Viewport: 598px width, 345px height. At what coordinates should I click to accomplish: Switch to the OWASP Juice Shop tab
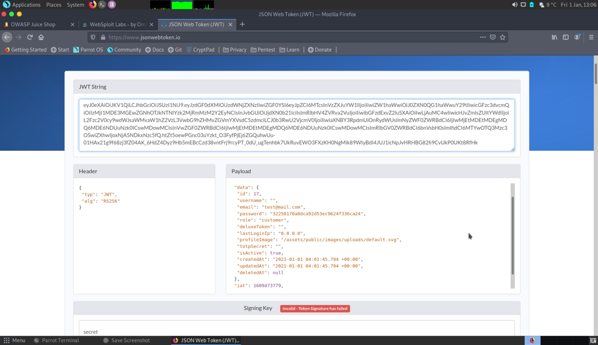(x=39, y=24)
